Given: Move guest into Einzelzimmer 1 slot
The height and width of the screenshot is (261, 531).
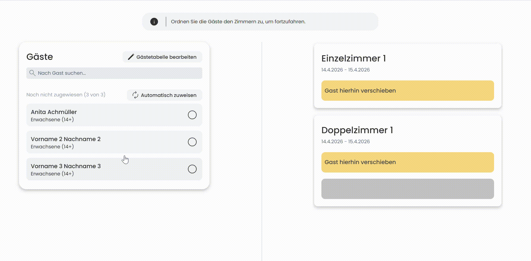Looking at the screenshot, I should pyautogui.click(x=407, y=91).
